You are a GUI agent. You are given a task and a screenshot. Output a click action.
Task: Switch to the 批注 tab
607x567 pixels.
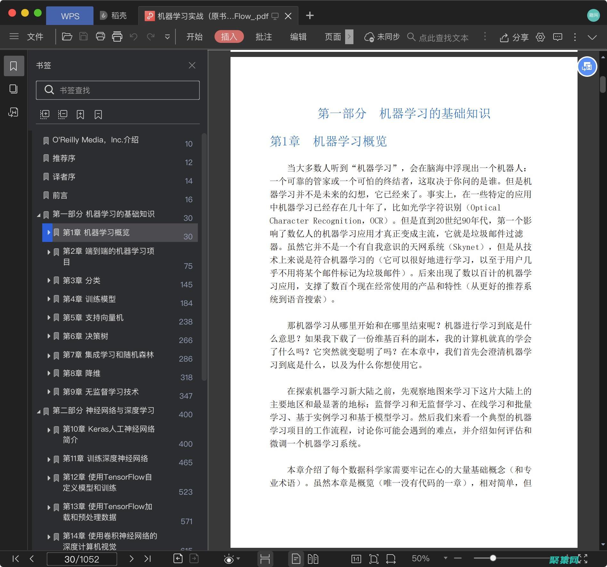coord(263,37)
